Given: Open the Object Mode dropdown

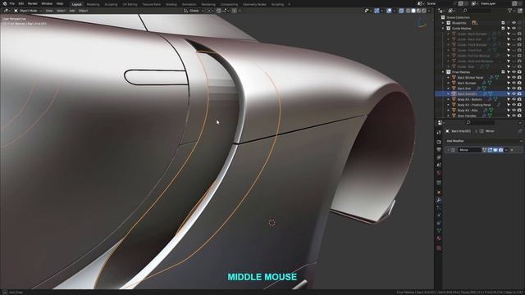Looking at the screenshot, I should [x=28, y=11].
